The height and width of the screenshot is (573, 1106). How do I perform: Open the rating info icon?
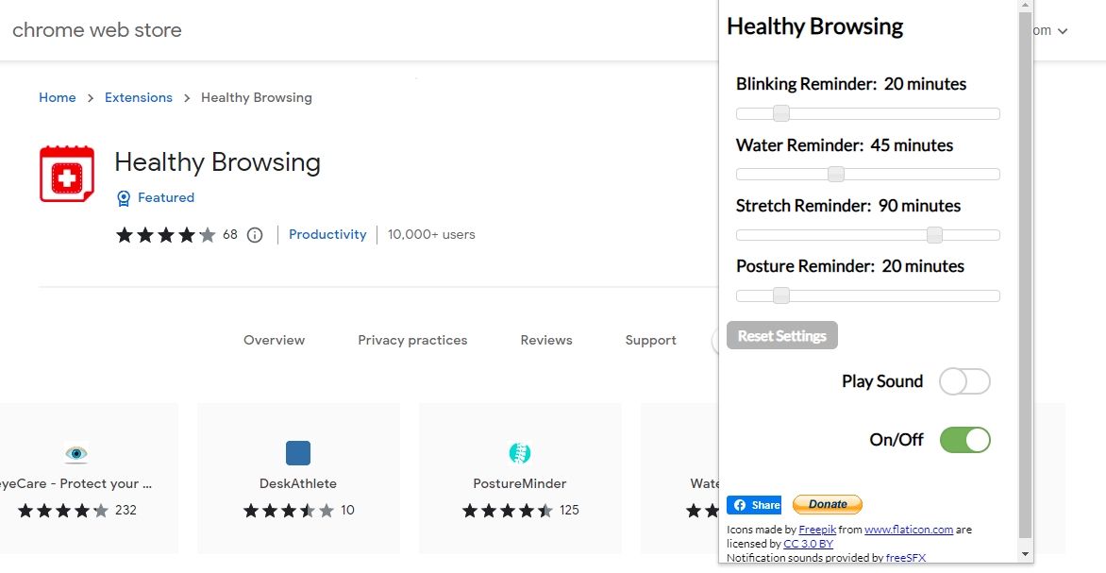(x=254, y=235)
